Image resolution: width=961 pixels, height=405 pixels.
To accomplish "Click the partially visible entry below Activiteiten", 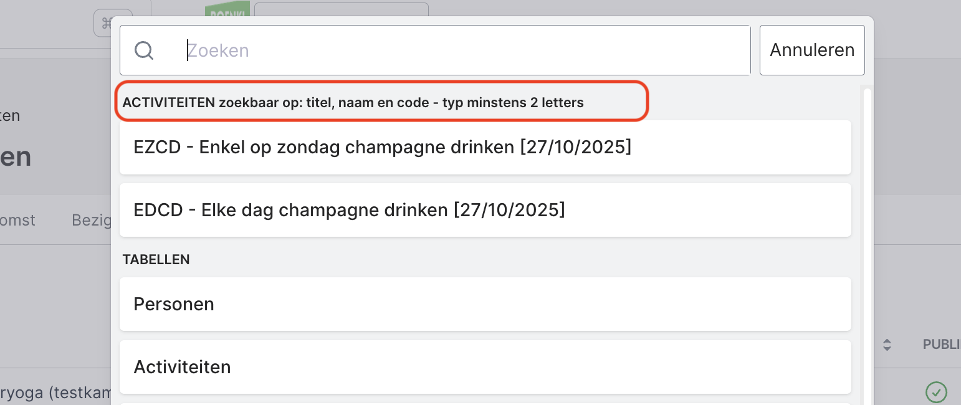I will coord(485,403).
